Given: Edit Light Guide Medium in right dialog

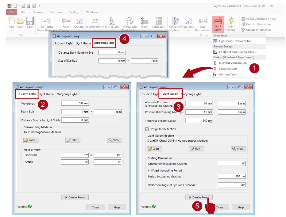Looking at the screenshot, I should tap(196, 149).
